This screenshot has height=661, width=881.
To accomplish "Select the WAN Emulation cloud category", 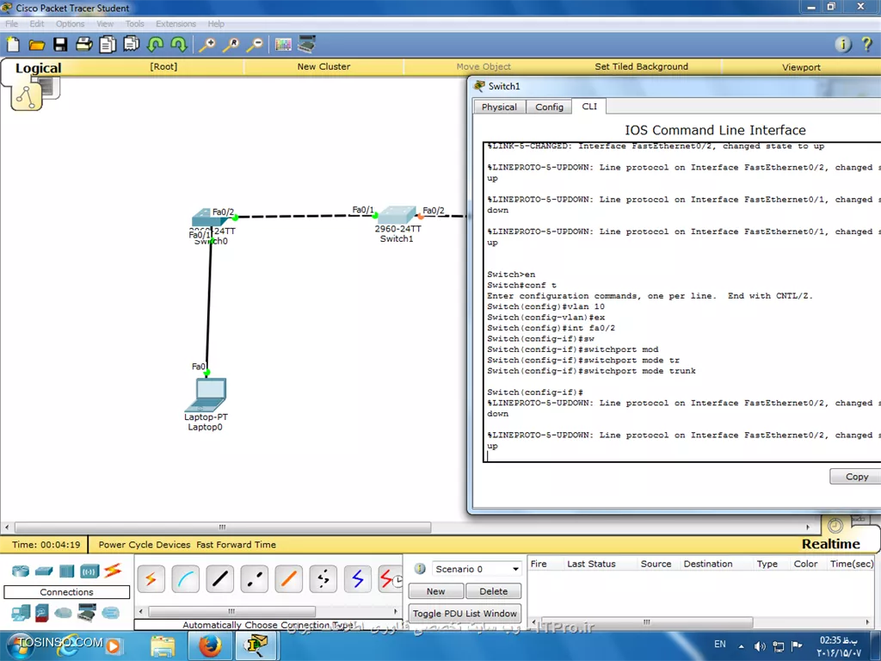I will [x=63, y=613].
